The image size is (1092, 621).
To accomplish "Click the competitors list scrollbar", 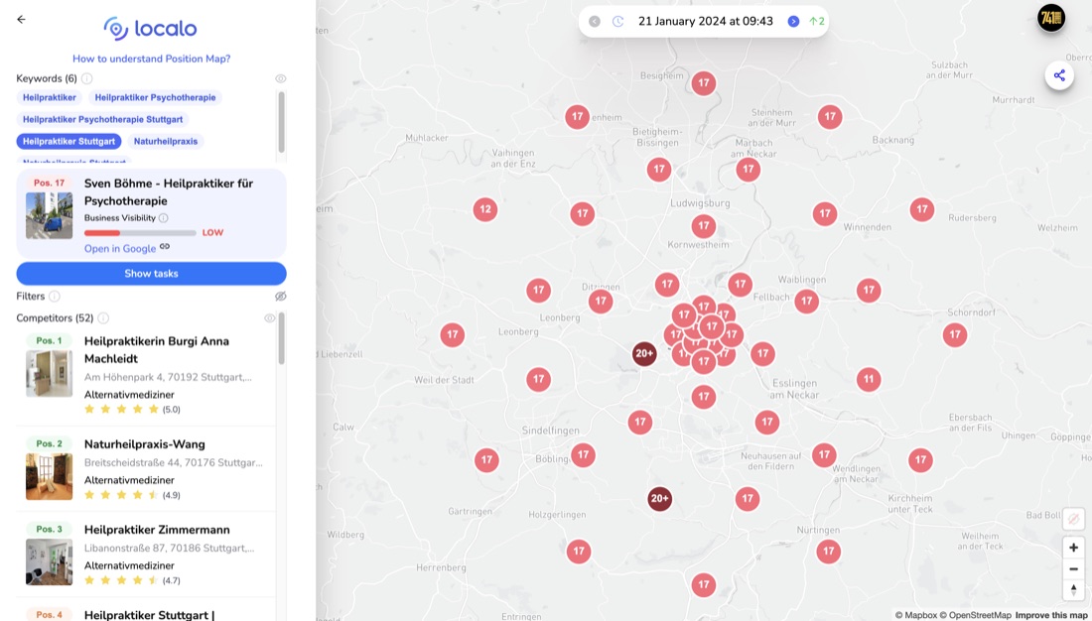I will click(281, 338).
